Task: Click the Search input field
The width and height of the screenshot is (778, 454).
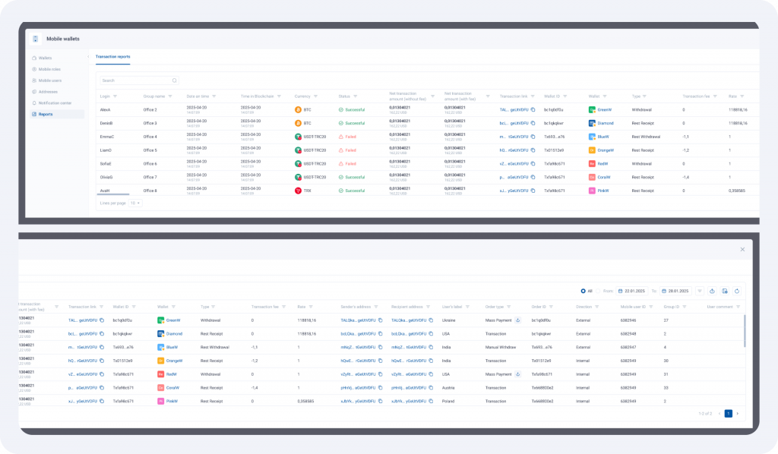Action: pyautogui.click(x=139, y=80)
